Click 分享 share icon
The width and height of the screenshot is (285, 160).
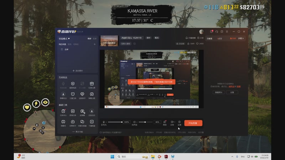(200, 38)
